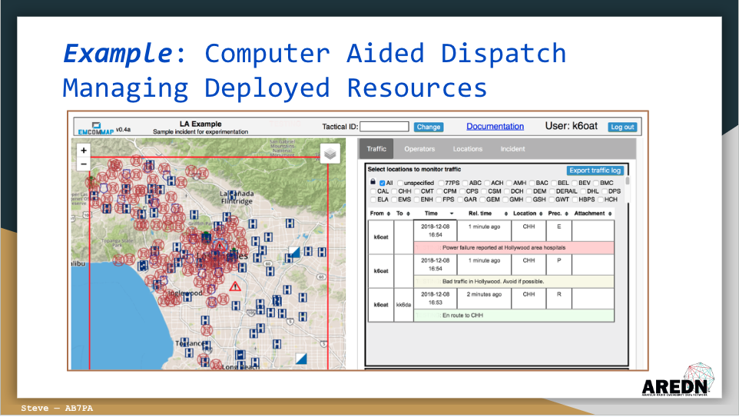739x417 pixels.
Task: Click the EMCOMMAP logo
Action: point(96,129)
